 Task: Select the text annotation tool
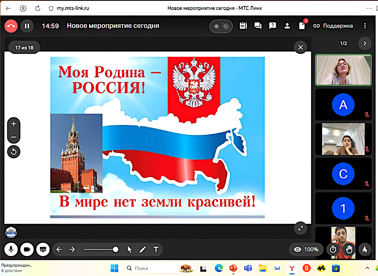click(x=156, y=250)
